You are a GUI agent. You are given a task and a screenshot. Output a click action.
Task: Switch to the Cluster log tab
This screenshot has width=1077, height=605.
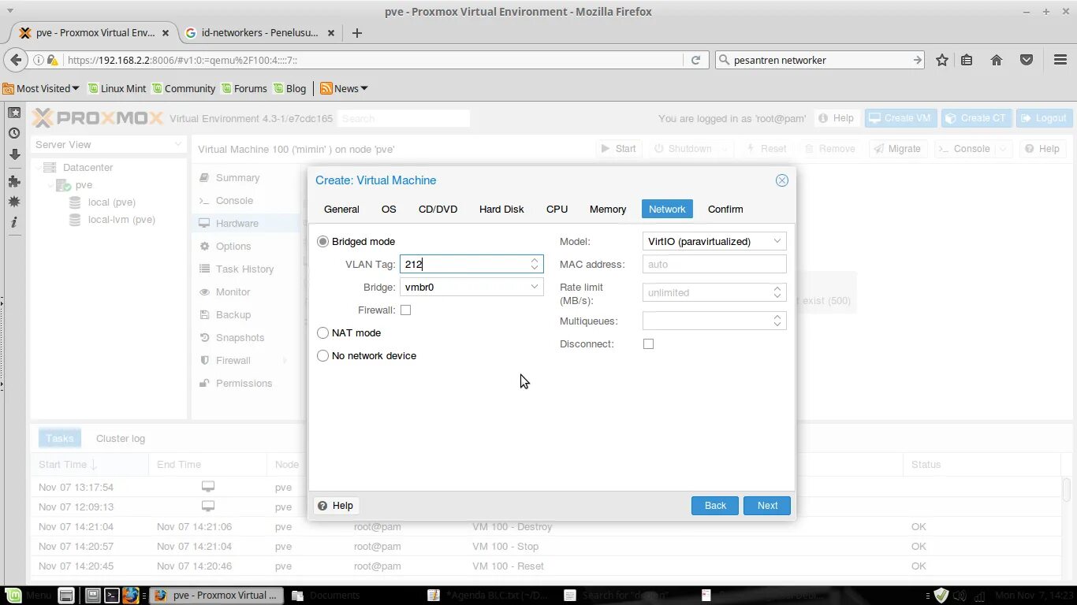tap(121, 439)
